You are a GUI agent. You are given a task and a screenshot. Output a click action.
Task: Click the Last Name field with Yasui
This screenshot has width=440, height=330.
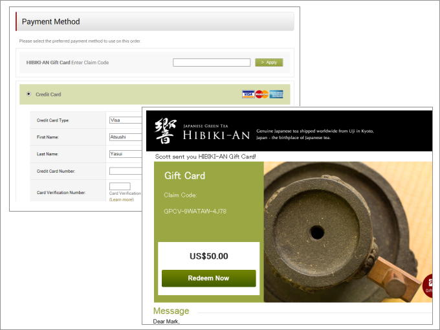pyautogui.click(x=126, y=154)
